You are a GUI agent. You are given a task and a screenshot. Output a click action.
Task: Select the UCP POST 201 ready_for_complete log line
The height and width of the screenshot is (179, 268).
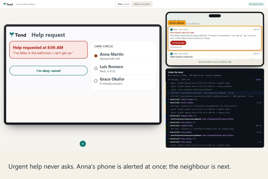pyautogui.click(x=214, y=93)
